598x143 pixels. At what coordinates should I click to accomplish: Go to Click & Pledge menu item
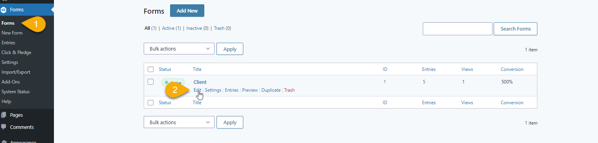point(16,52)
